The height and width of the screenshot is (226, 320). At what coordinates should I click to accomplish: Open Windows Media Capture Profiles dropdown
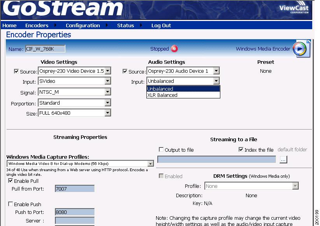coord(151,164)
